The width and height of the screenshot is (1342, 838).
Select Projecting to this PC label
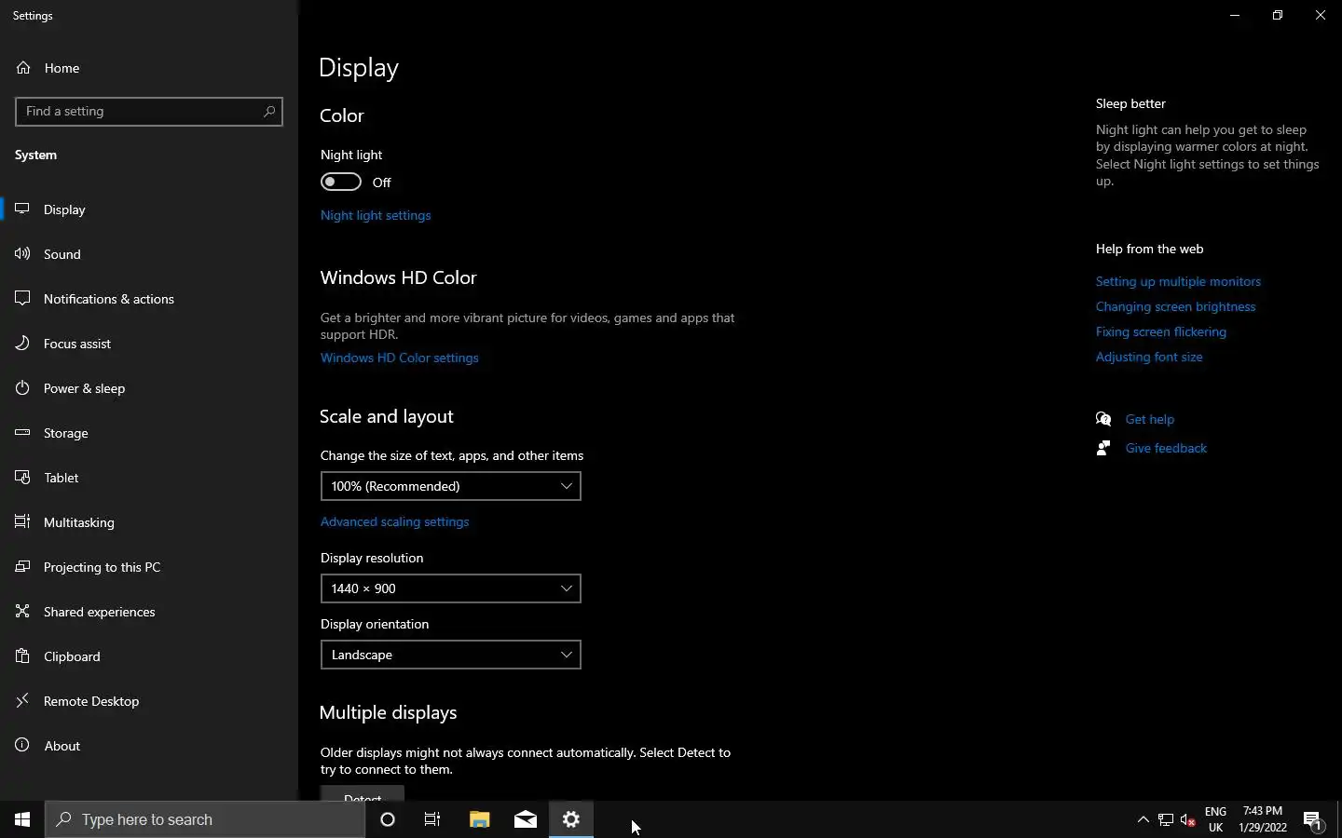click(x=102, y=567)
